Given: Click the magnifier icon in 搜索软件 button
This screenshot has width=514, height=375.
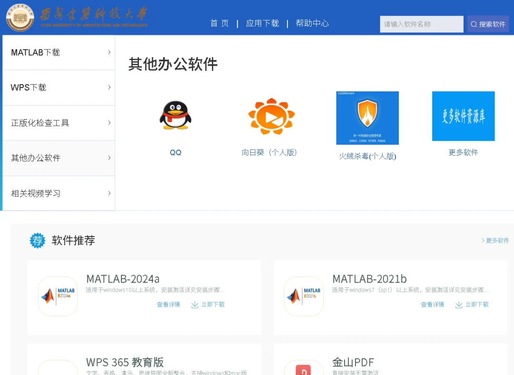Looking at the screenshot, I should click(474, 24).
